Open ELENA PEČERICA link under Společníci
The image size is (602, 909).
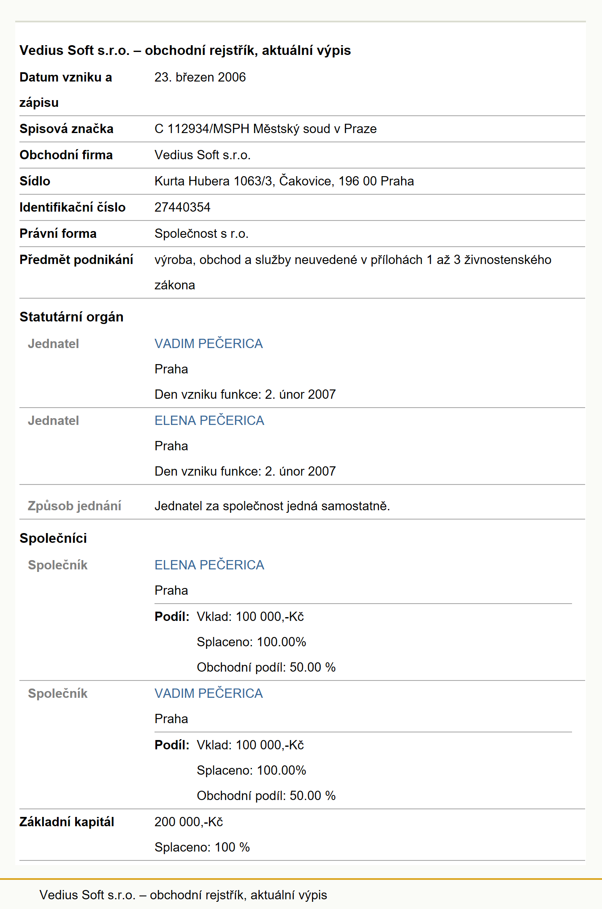pos(209,565)
